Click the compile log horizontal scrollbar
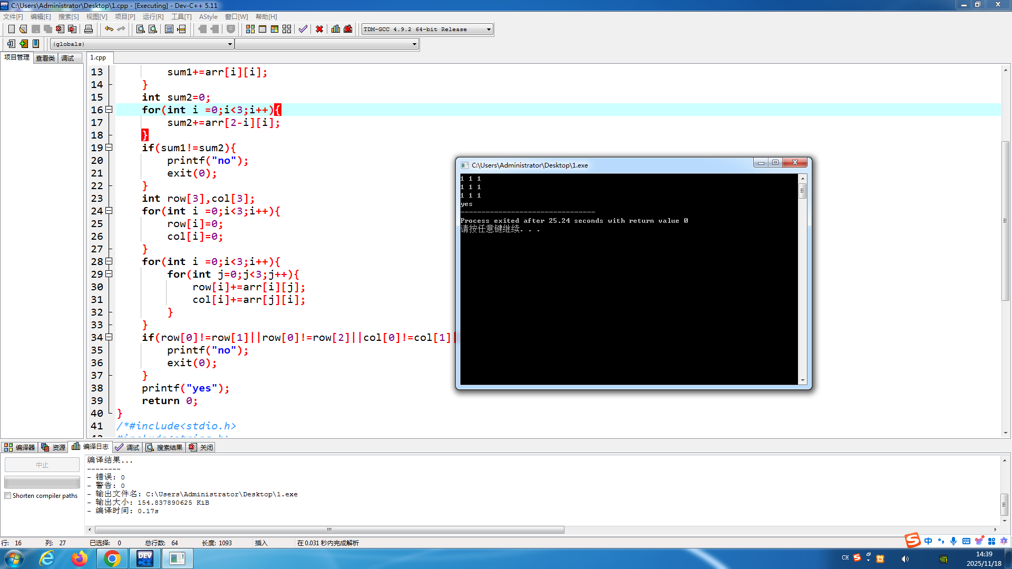 329,529
